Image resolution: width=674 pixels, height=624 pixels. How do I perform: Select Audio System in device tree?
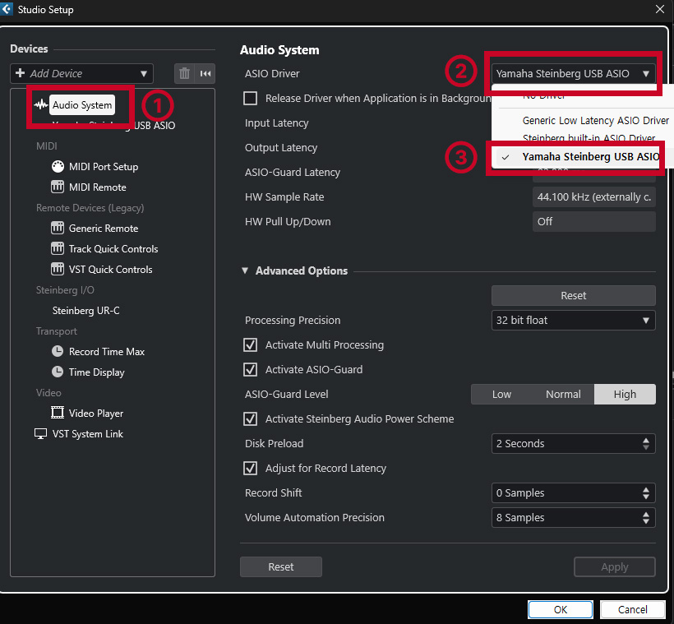tap(82, 105)
